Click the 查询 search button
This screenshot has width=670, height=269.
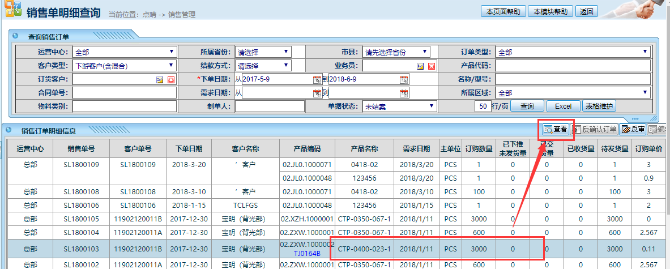527,106
